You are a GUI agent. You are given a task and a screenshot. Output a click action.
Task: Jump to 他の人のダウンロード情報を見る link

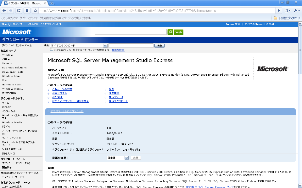[70, 101]
